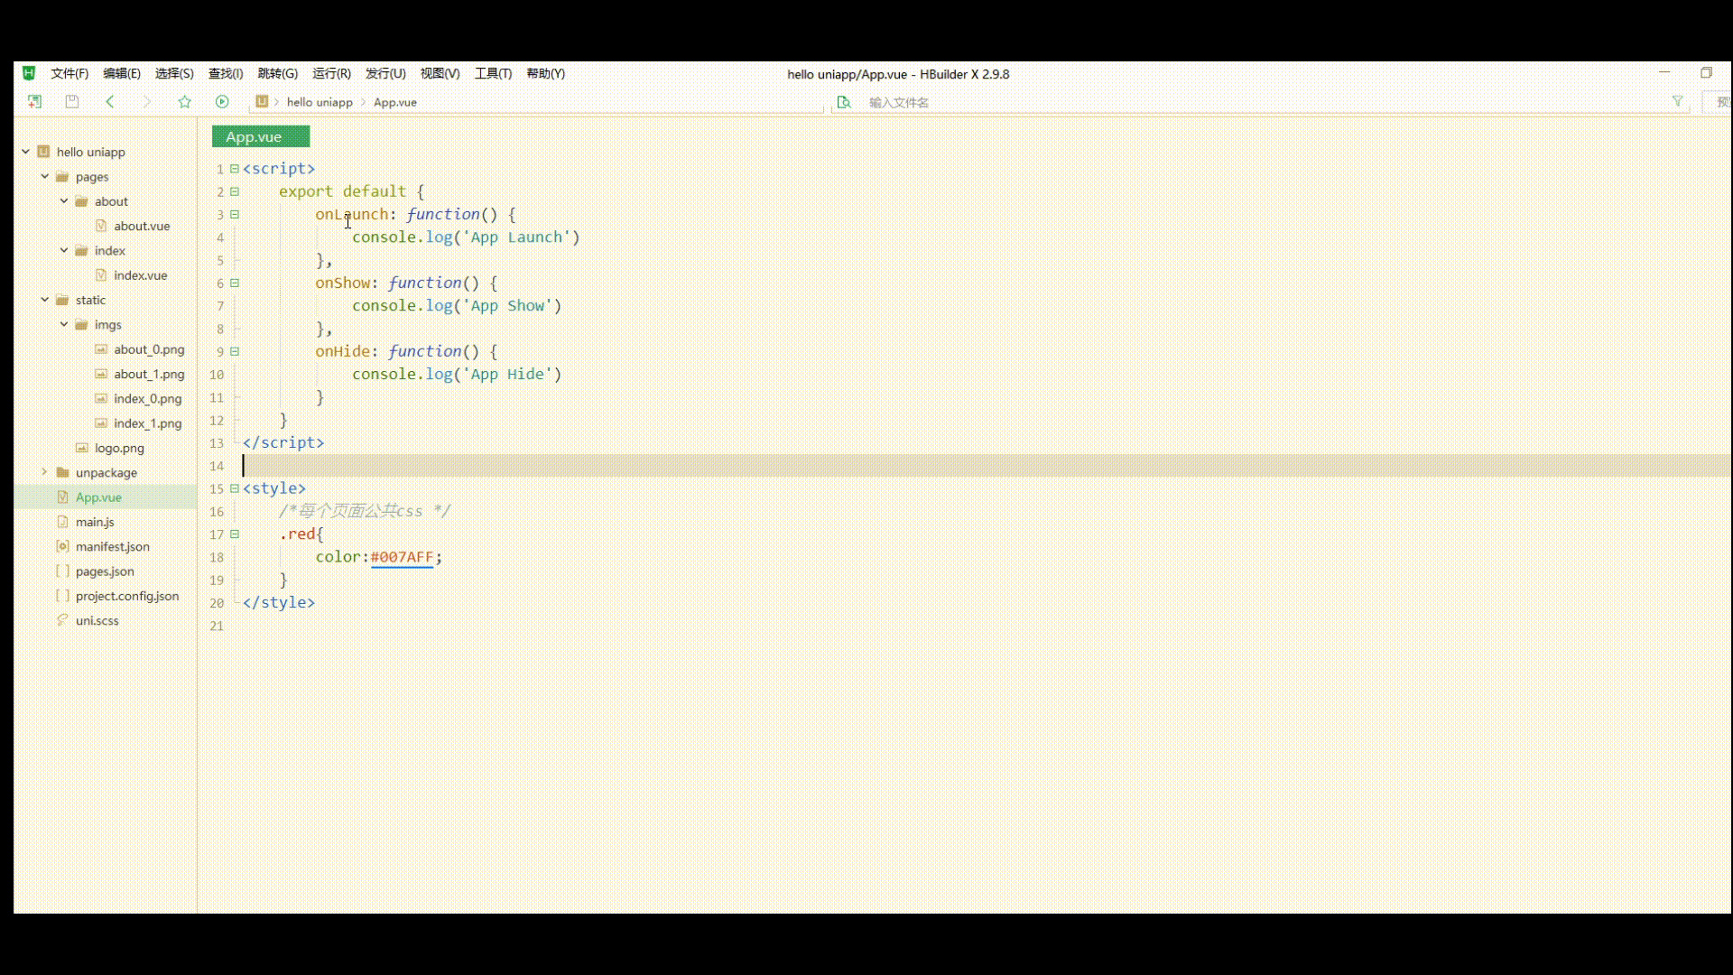
Task: Click the project.config.json file icon
Action: [x=62, y=596]
